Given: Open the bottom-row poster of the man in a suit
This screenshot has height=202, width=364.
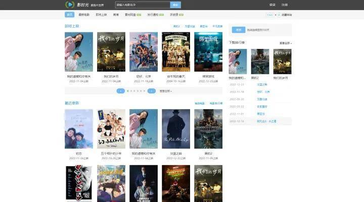Looking at the screenshot, I should tap(144, 183).
